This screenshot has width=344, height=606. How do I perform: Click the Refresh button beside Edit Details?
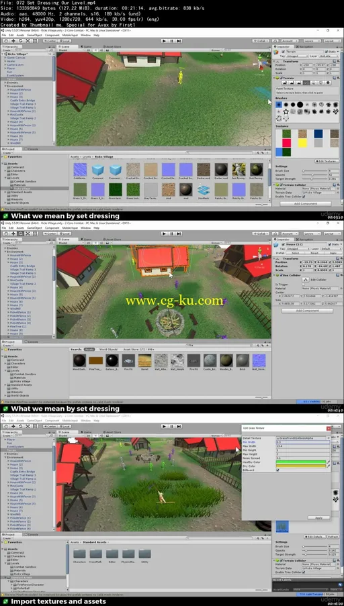pos(333,537)
